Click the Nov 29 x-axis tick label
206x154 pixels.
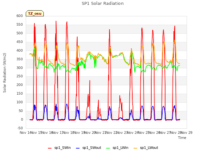tap(187, 133)
